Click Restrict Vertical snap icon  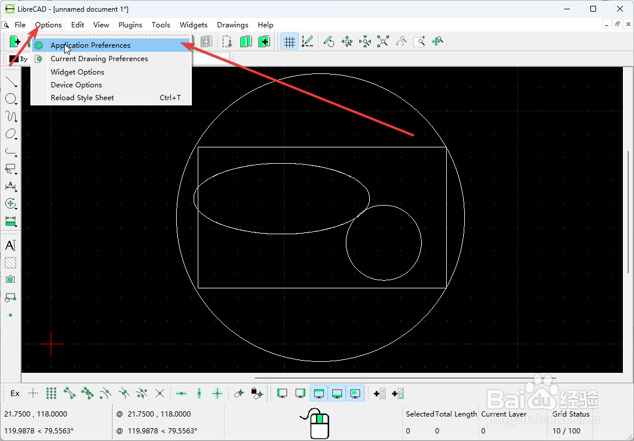(199, 393)
